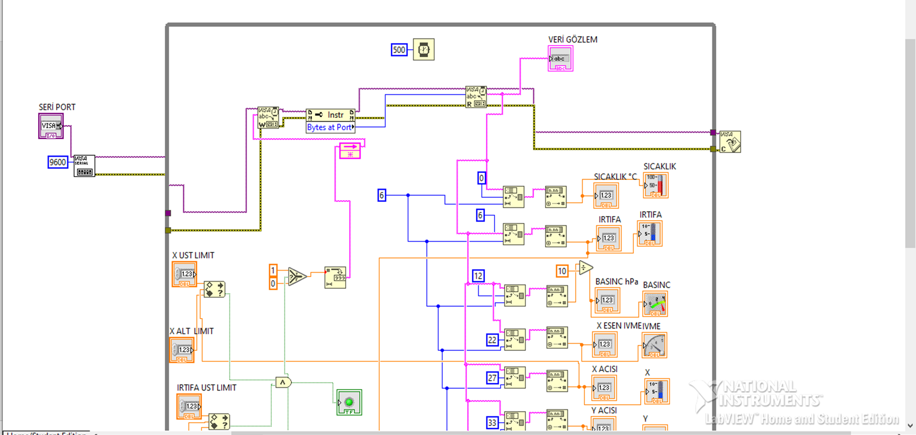Viewport: 916px width, 435px height.
Task: Click the 9600 baud rate constant
Action: pos(57,162)
